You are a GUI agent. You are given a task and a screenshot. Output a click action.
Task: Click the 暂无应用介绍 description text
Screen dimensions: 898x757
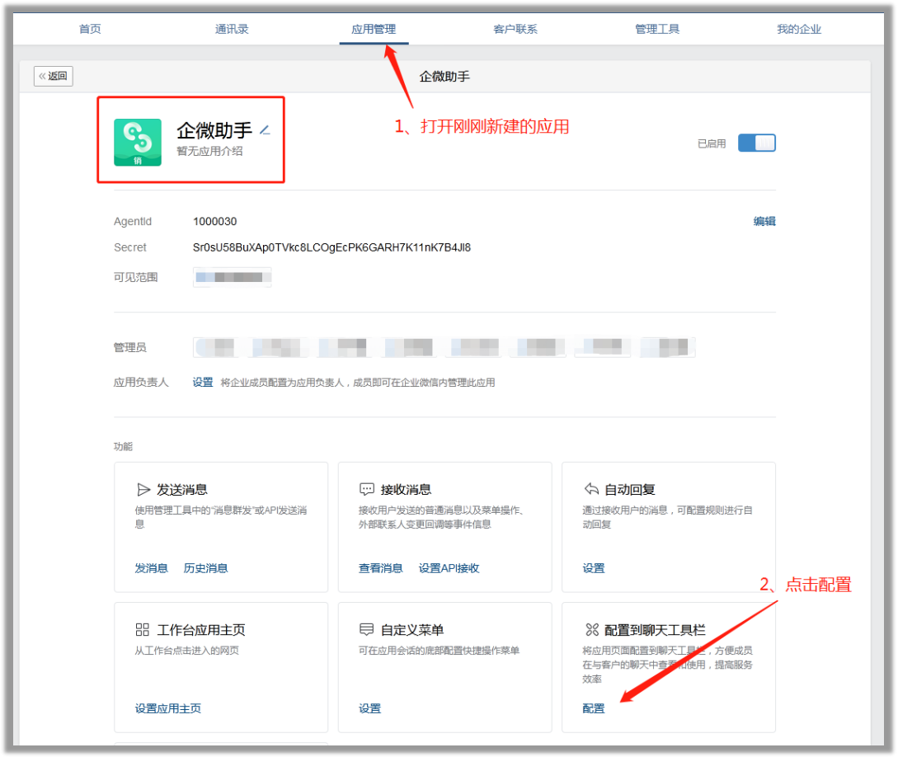coord(209,151)
